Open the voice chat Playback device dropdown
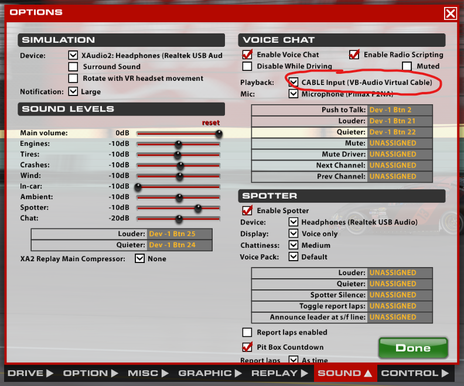Image resolution: width=464 pixels, height=386 pixels. [294, 83]
